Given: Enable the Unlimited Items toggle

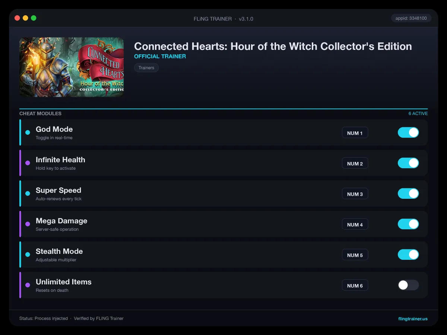Looking at the screenshot, I should [x=408, y=285].
